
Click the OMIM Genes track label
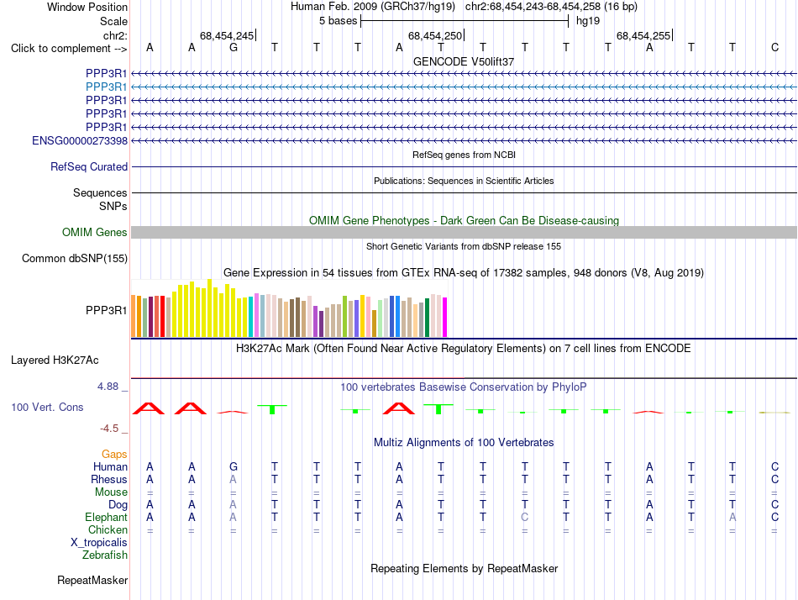pos(95,232)
